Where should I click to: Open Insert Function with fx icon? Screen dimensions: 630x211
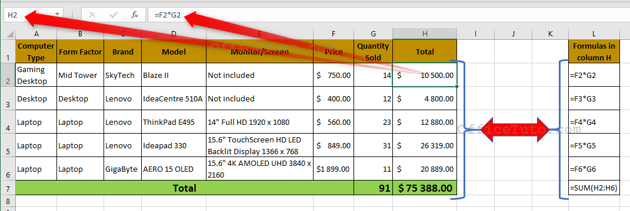pos(135,15)
